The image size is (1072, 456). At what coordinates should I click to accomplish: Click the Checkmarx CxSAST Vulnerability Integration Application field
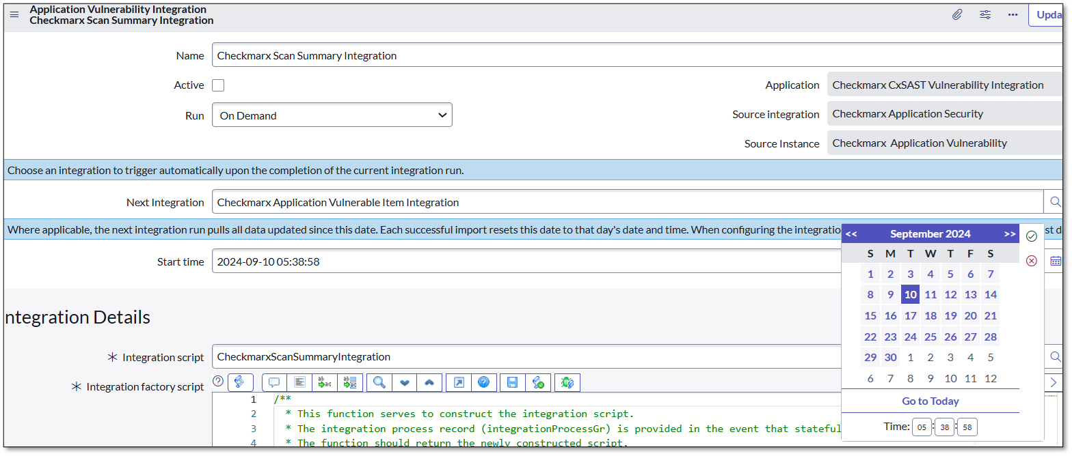[x=944, y=85]
